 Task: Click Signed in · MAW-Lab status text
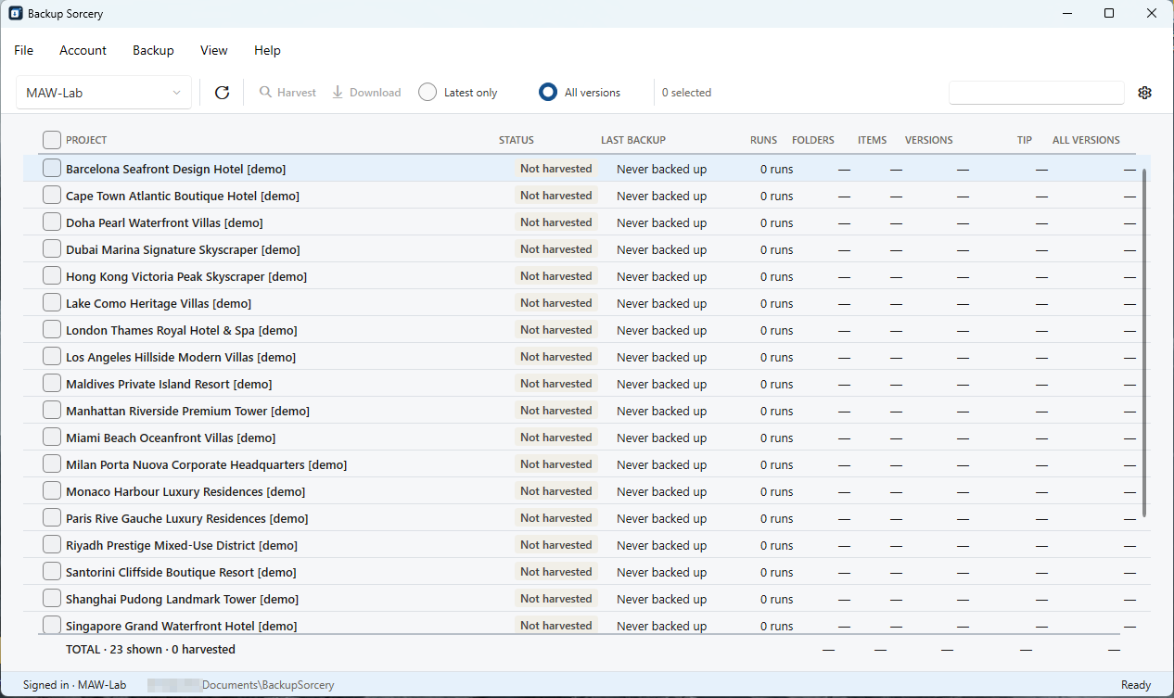pos(75,685)
